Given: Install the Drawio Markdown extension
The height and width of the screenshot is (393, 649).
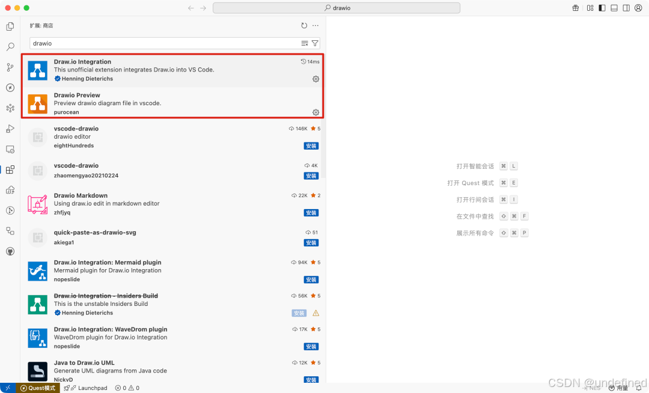Looking at the screenshot, I should point(311,213).
